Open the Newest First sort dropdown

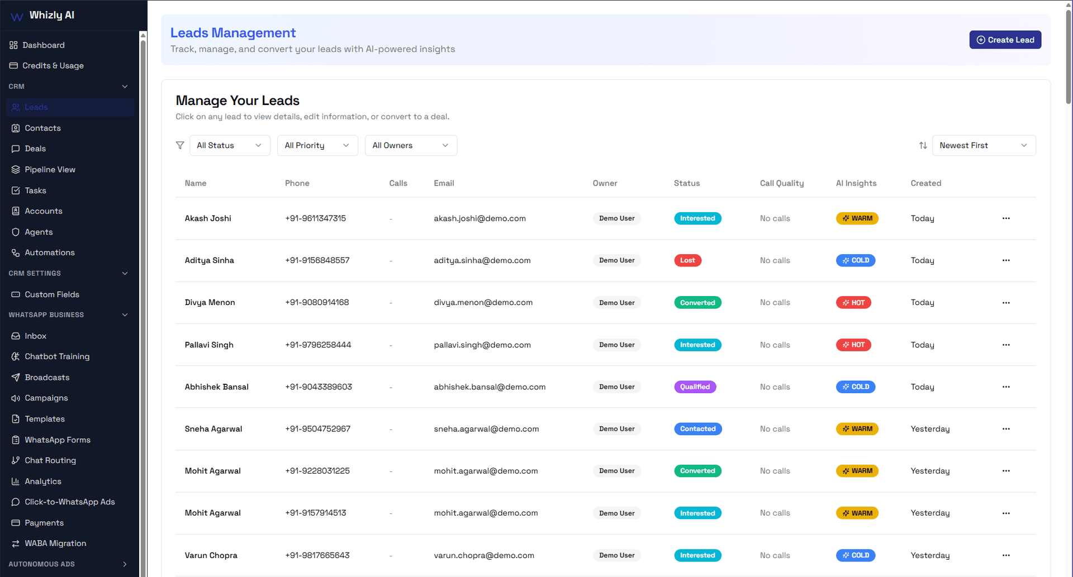click(983, 145)
